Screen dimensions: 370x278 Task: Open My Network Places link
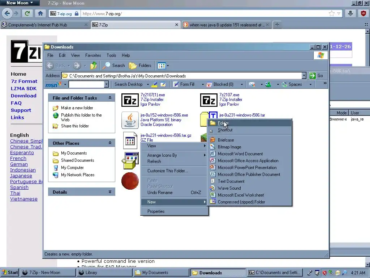pyautogui.click(x=78, y=175)
